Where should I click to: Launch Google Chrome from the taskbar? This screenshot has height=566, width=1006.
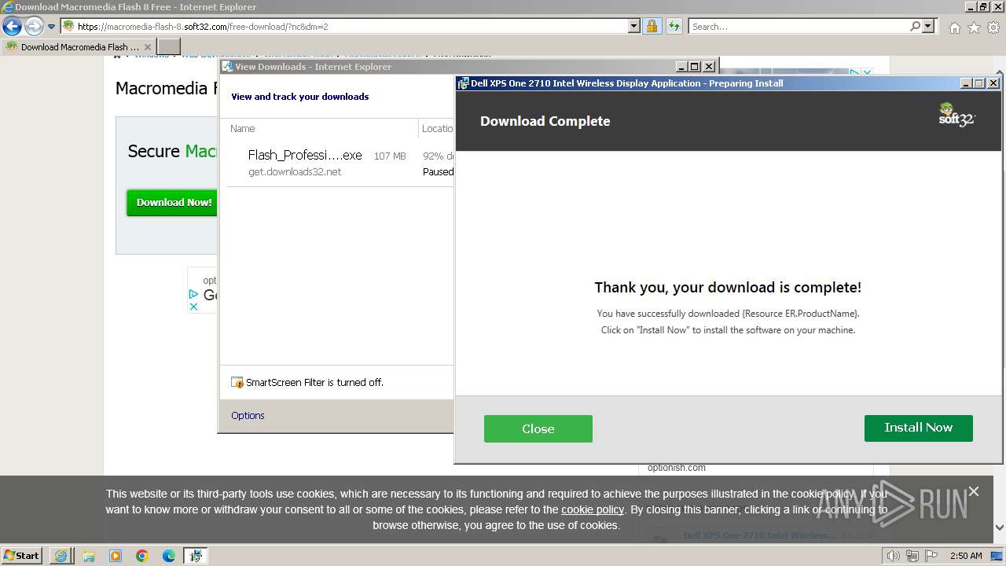tap(142, 556)
